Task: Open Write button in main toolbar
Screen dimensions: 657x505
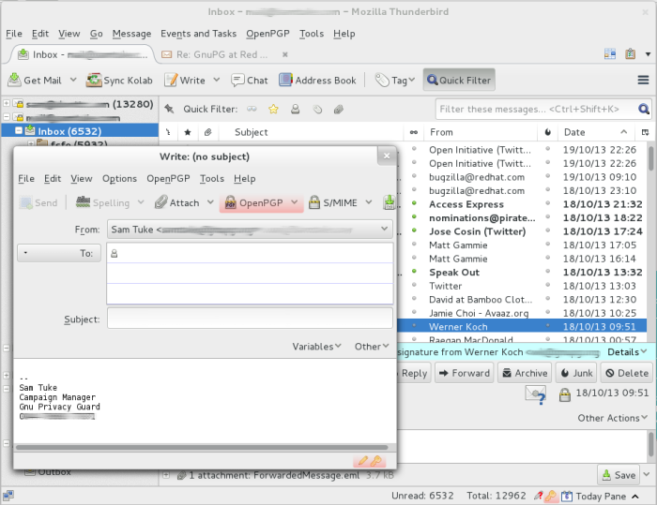Action: point(185,80)
